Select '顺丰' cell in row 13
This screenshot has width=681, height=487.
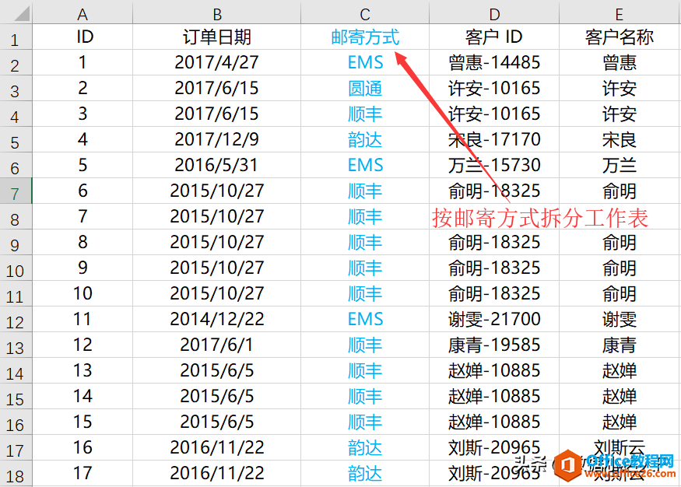(365, 345)
